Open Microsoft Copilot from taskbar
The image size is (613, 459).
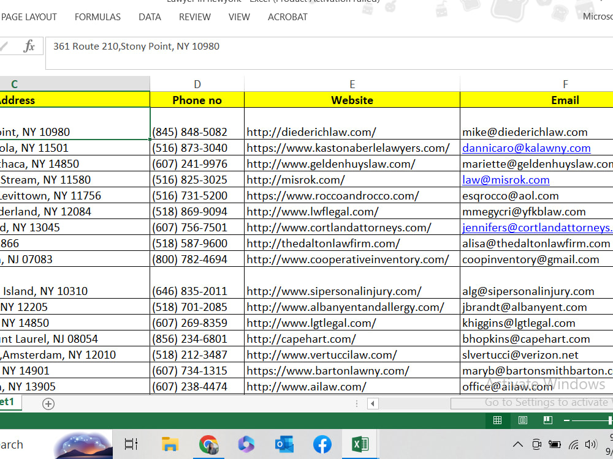[246, 444]
